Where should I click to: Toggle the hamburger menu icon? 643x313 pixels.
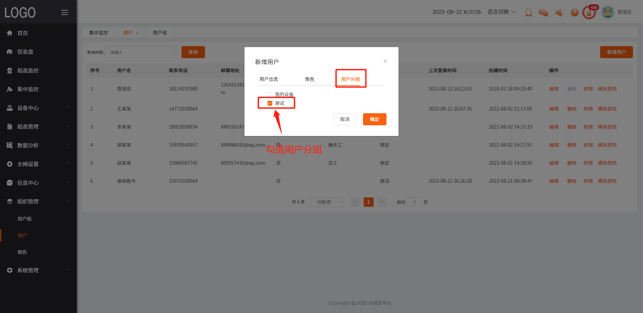coord(65,12)
